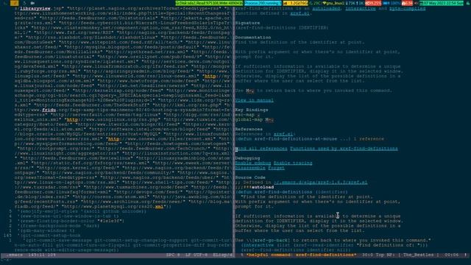
Task: Click 'Find all references' button
Action: (261, 149)
